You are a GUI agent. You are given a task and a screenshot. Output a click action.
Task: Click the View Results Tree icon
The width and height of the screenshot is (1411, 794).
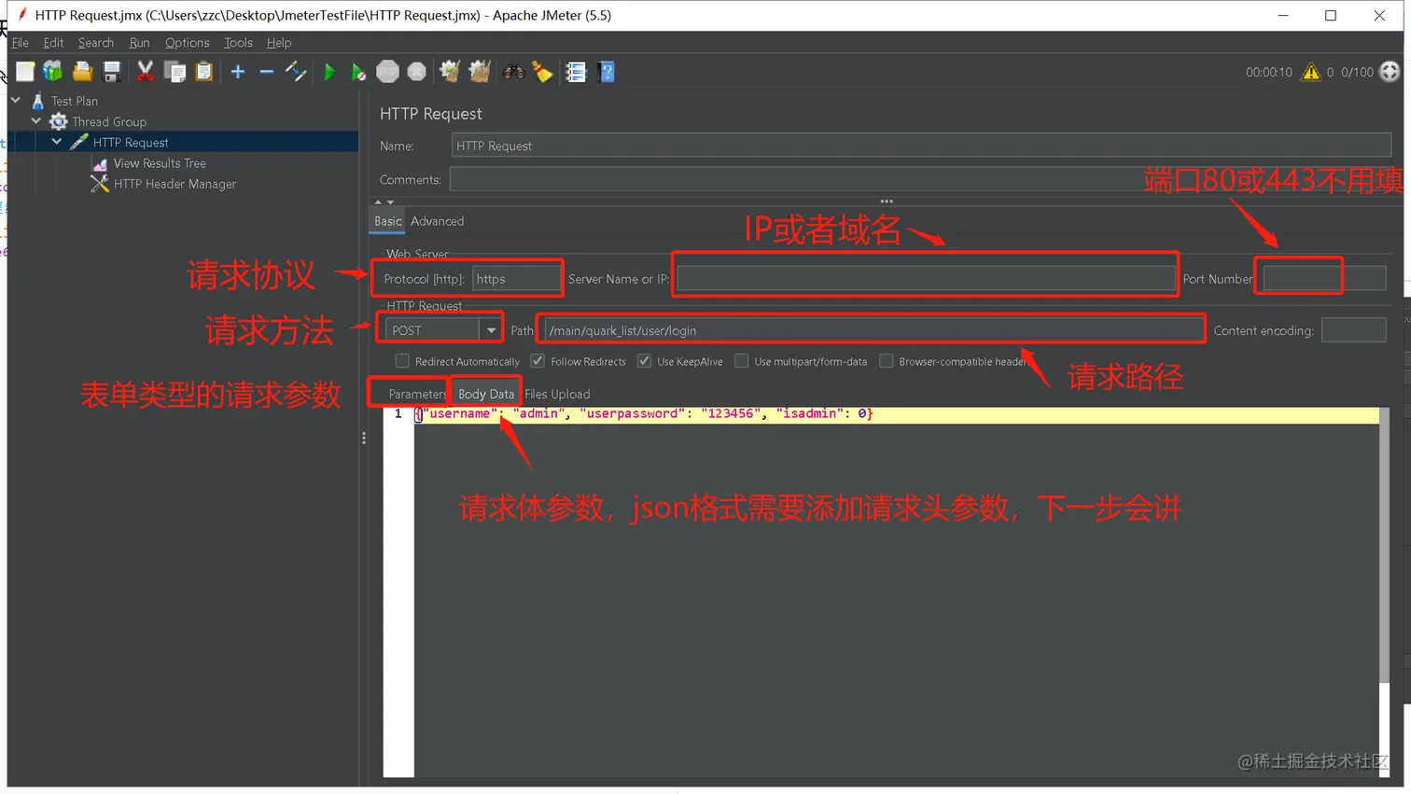[x=100, y=163]
